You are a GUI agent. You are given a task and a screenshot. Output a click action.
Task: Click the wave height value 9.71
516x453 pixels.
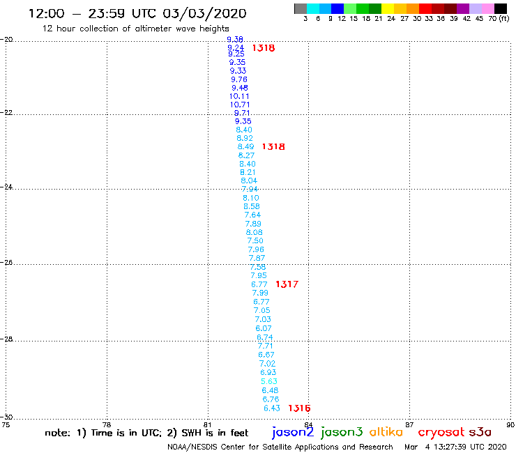pyautogui.click(x=242, y=113)
